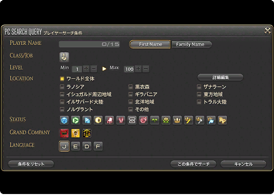Select the Role-playing (RP) status icon
Viewport: 274px width, 195px height.
pos(223,120)
